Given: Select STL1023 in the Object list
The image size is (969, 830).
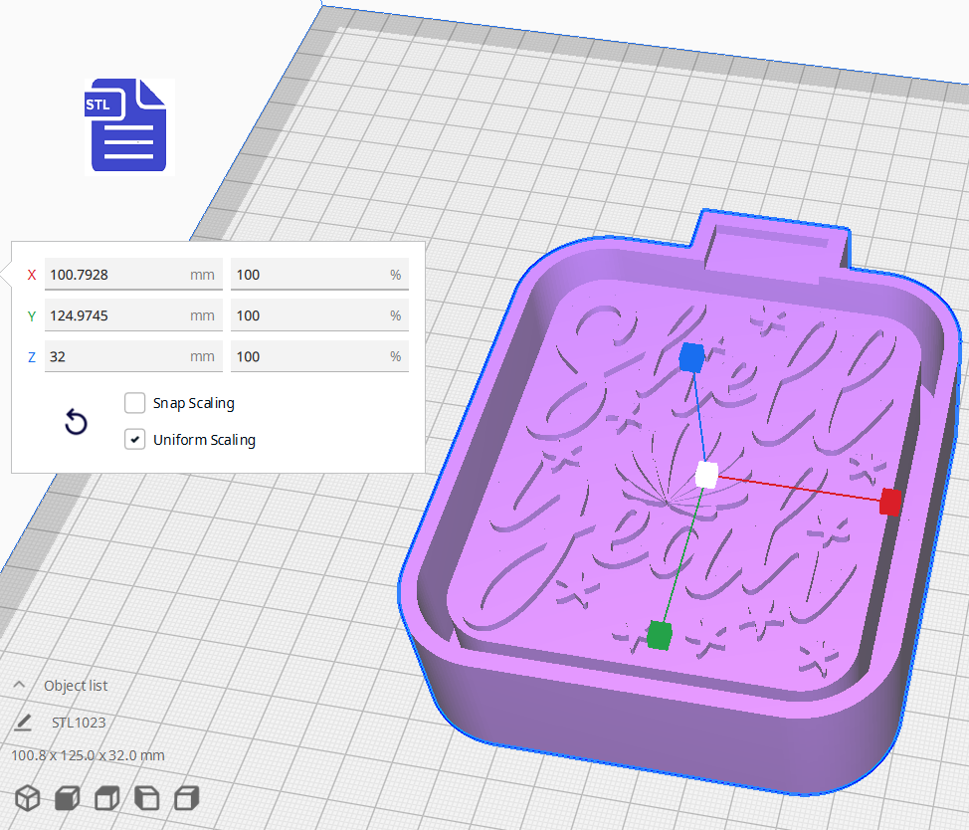Looking at the screenshot, I should click(x=78, y=722).
